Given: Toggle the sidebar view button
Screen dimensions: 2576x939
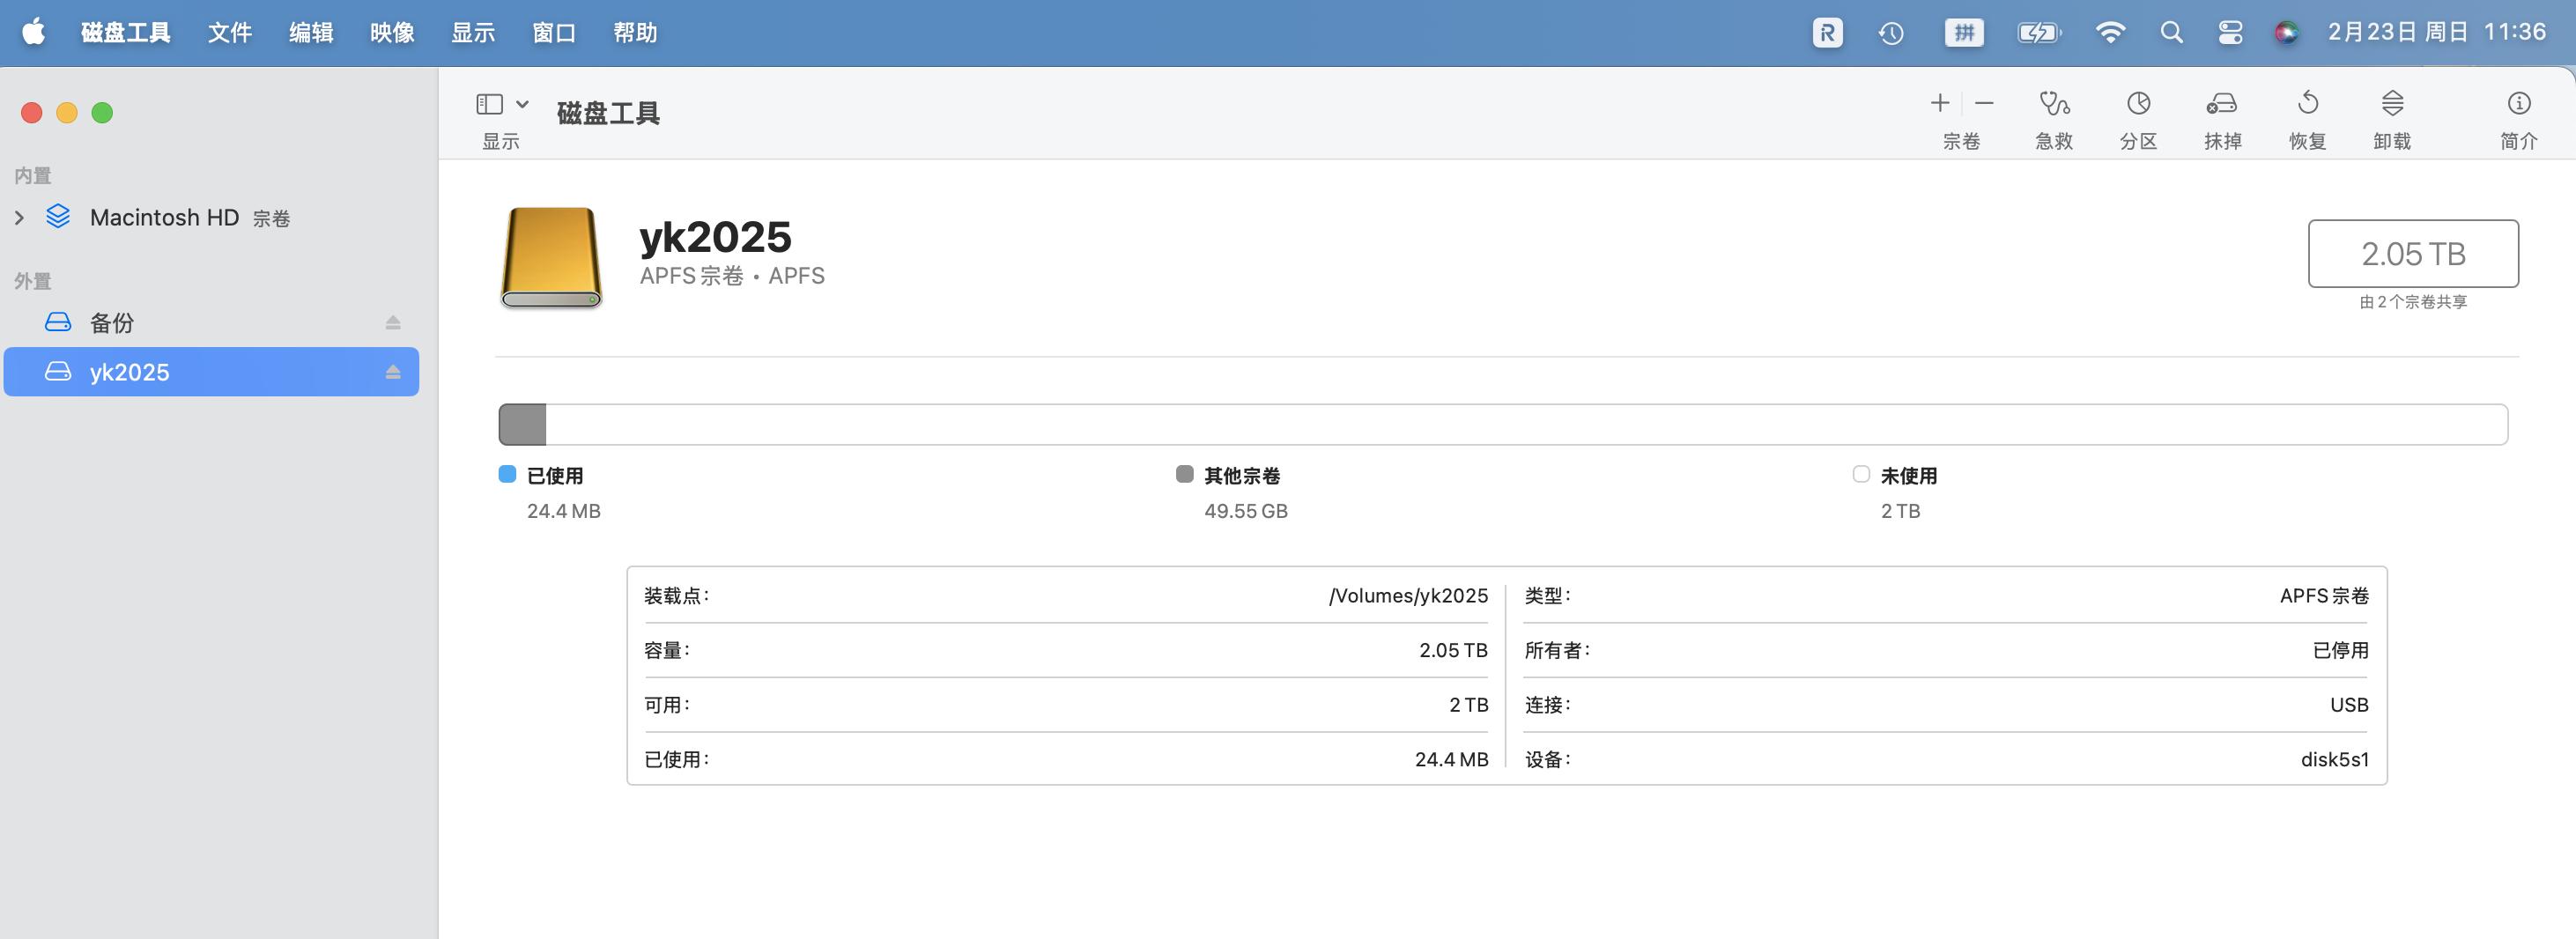Looking at the screenshot, I should (x=489, y=104).
